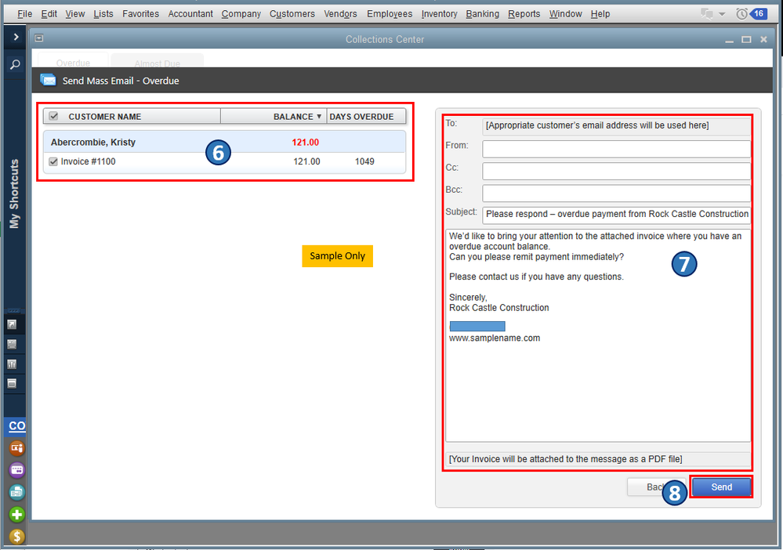
Task: Click the orange circular sidebar icon
Action: (x=16, y=447)
